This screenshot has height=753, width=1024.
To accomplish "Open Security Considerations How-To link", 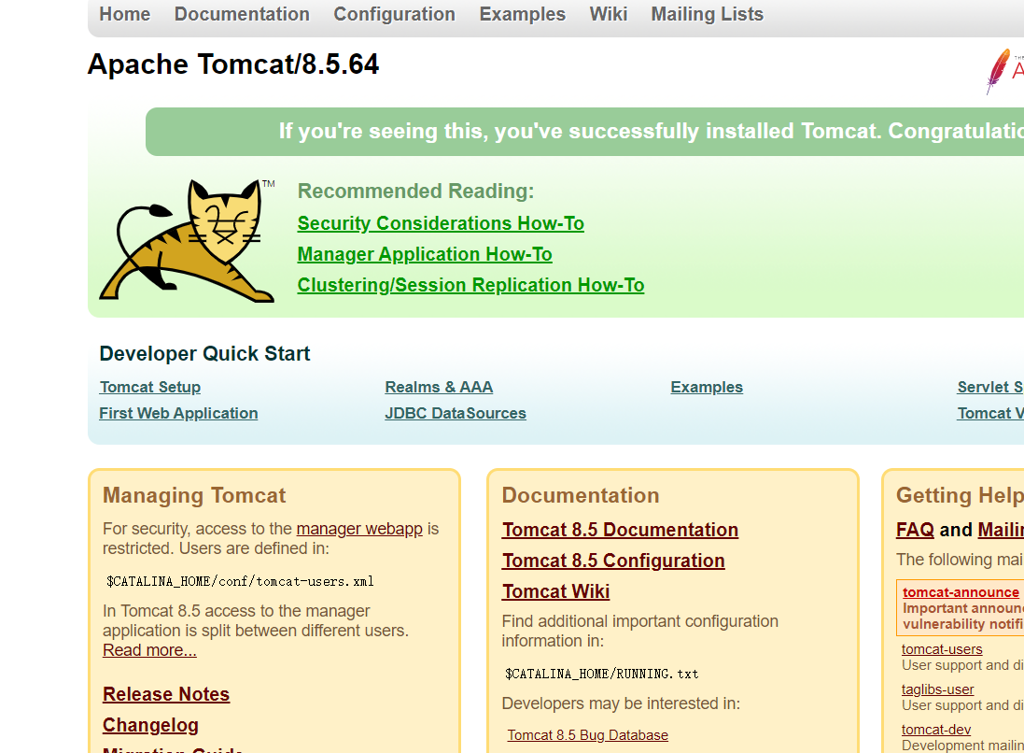I will tap(441, 223).
